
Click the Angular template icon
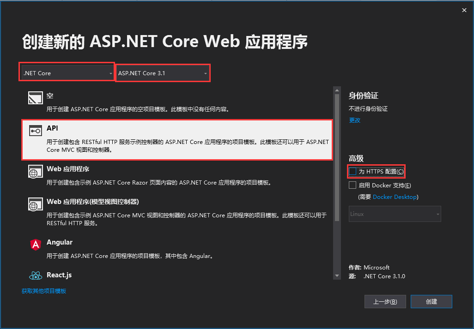[x=36, y=244]
